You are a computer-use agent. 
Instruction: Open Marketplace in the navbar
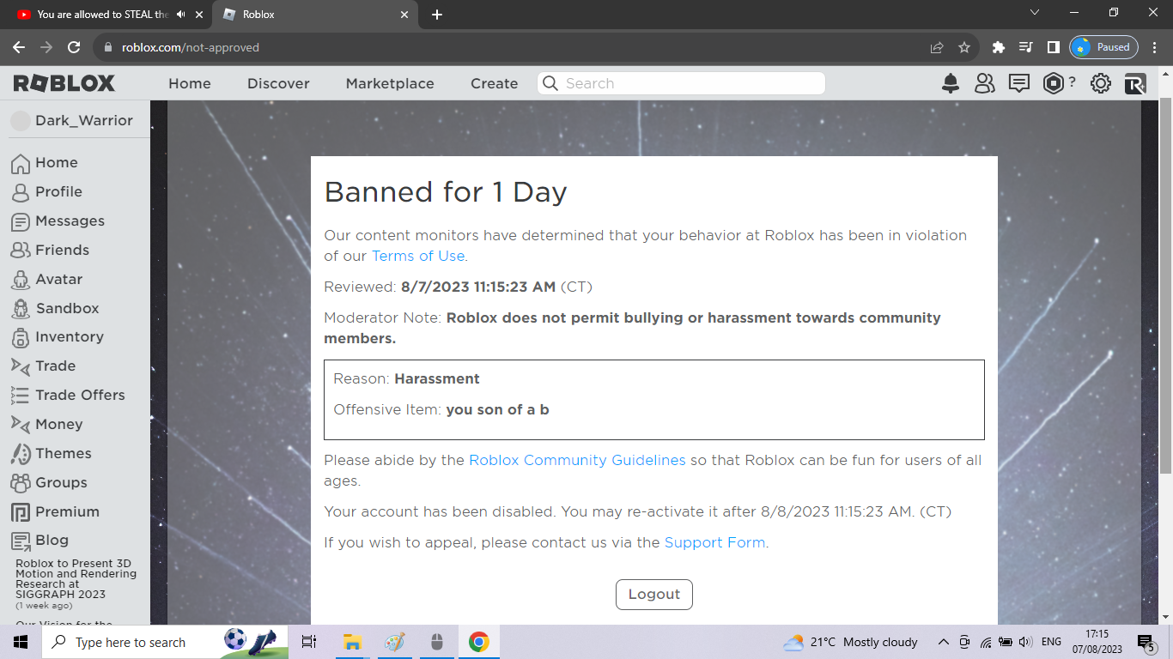[390, 83]
